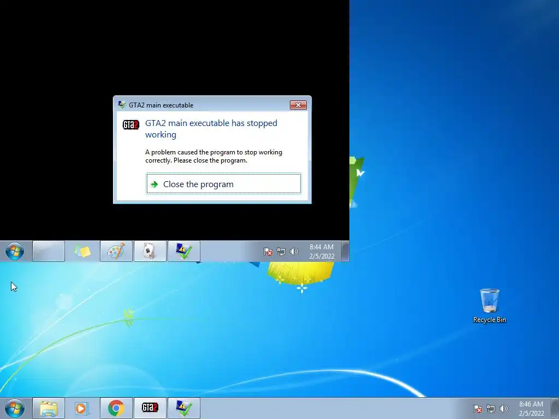559x419 pixels.
Task: Select the blank taskbar button in upper taskbar
Action: click(49, 251)
